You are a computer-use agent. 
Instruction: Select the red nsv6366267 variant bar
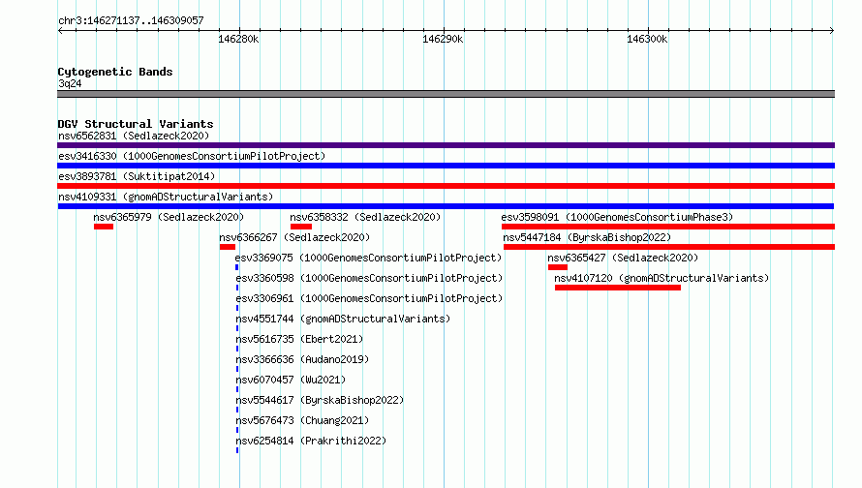pyautogui.click(x=228, y=247)
